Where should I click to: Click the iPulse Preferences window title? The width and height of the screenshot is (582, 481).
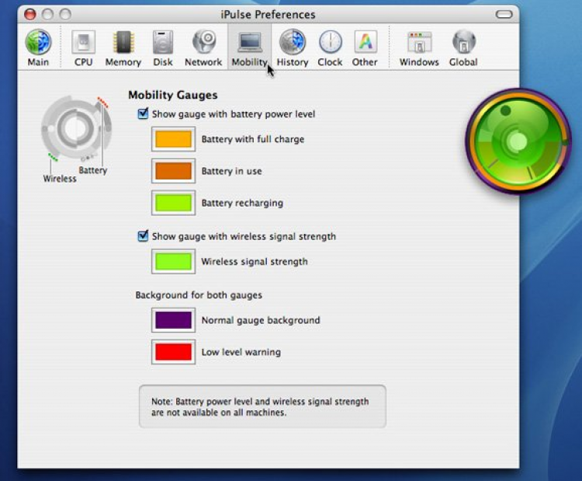click(x=268, y=15)
